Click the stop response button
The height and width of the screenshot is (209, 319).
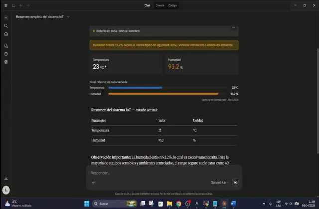pos(236,182)
